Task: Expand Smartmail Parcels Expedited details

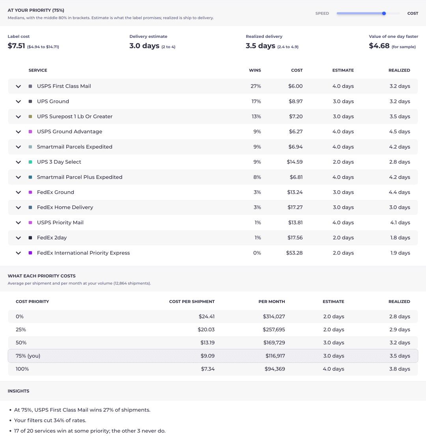Action: coord(18,147)
